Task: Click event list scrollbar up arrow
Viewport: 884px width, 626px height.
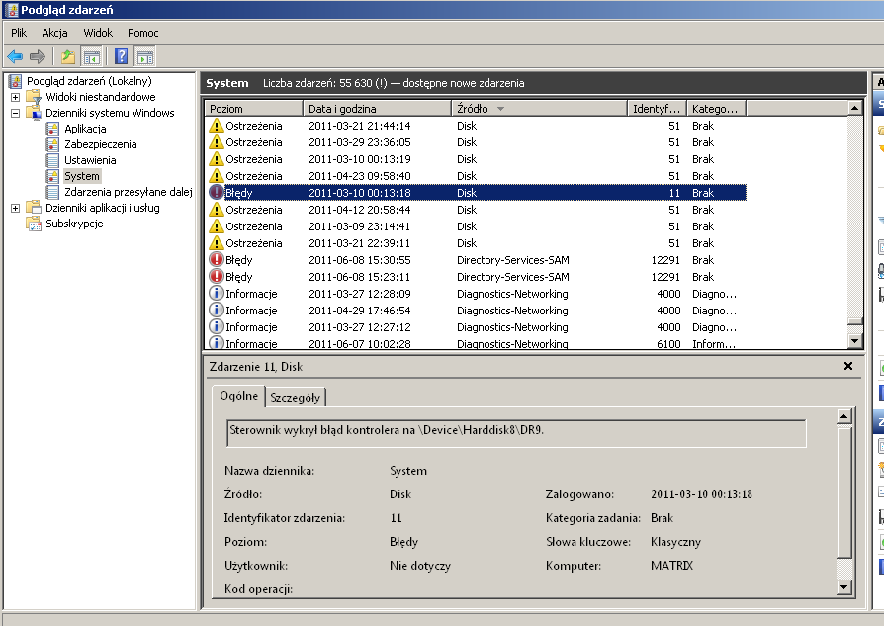Action: click(x=854, y=108)
